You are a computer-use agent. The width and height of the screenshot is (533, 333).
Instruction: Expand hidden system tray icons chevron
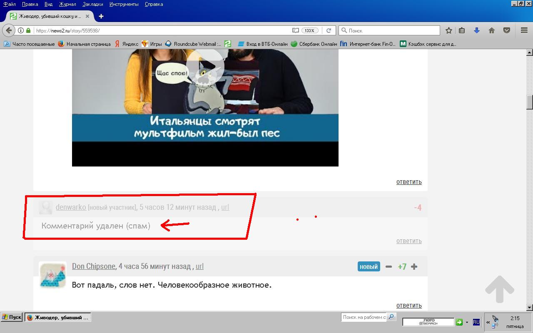(x=488, y=322)
